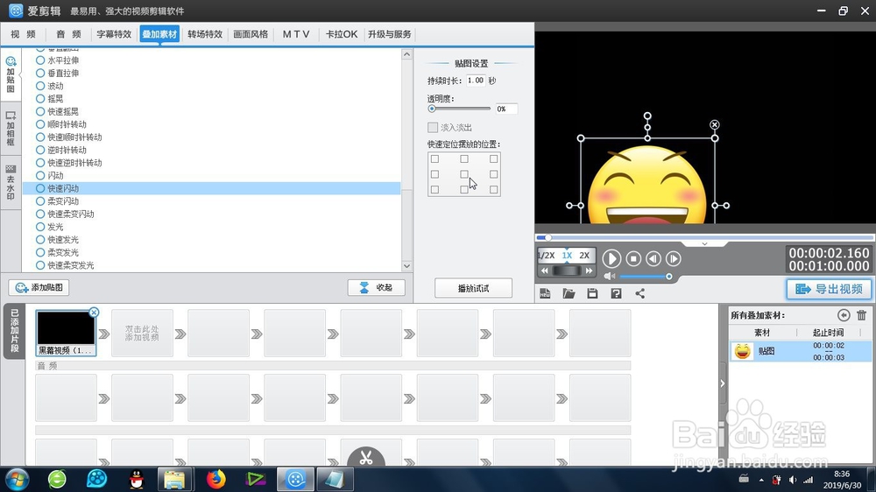Click the 播放试试 preview button

(x=473, y=288)
